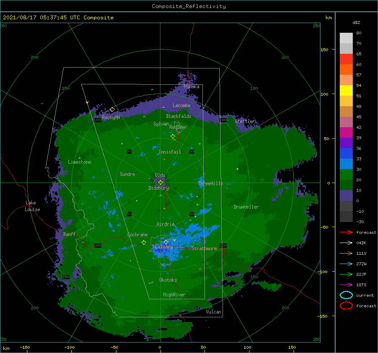The image size is (378, 353).
Task: Click the Lake Louise label
Action: (x=32, y=206)
